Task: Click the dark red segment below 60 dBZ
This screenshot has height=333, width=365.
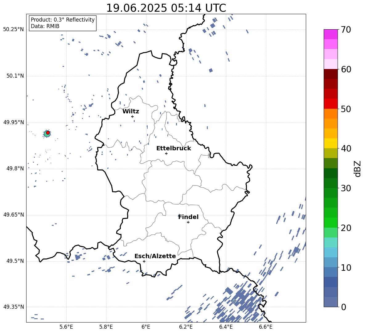Action: click(x=331, y=74)
